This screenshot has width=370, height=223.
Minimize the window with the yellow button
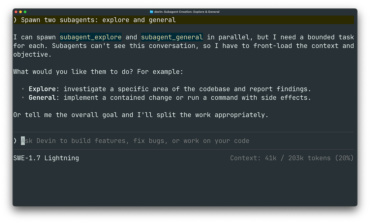coord(21,12)
